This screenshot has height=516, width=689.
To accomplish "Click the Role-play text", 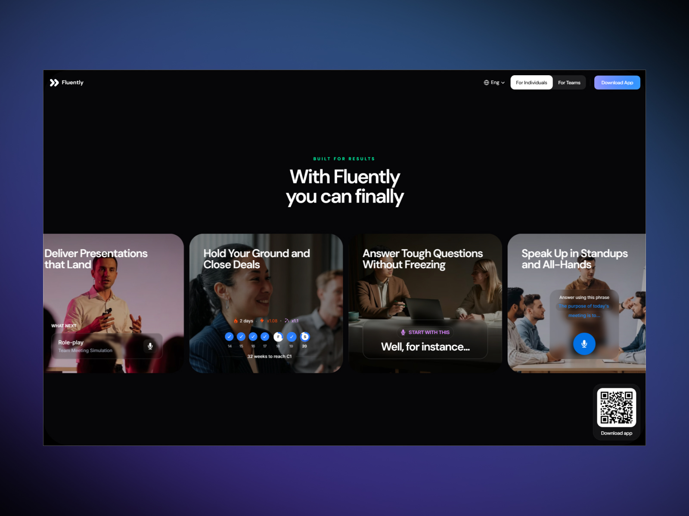I will [71, 343].
